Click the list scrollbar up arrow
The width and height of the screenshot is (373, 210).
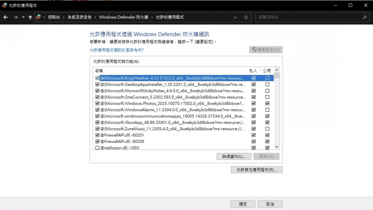tap(276, 70)
